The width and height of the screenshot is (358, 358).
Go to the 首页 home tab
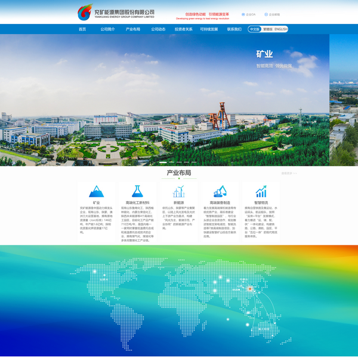(x=82, y=29)
